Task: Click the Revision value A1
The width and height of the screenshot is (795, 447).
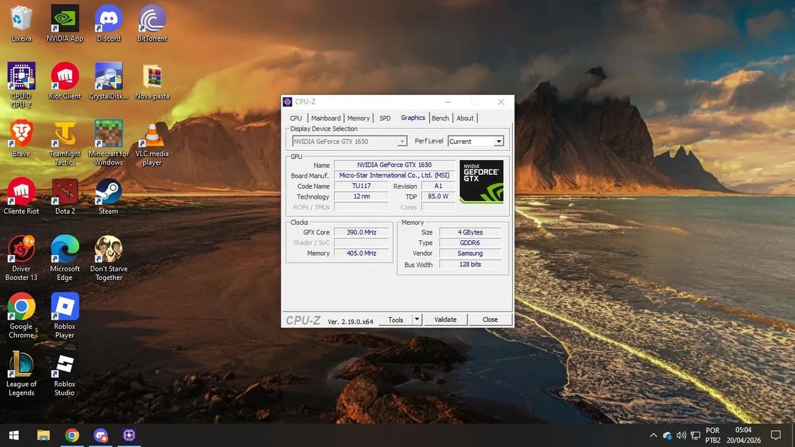Action: click(x=438, y=186)
